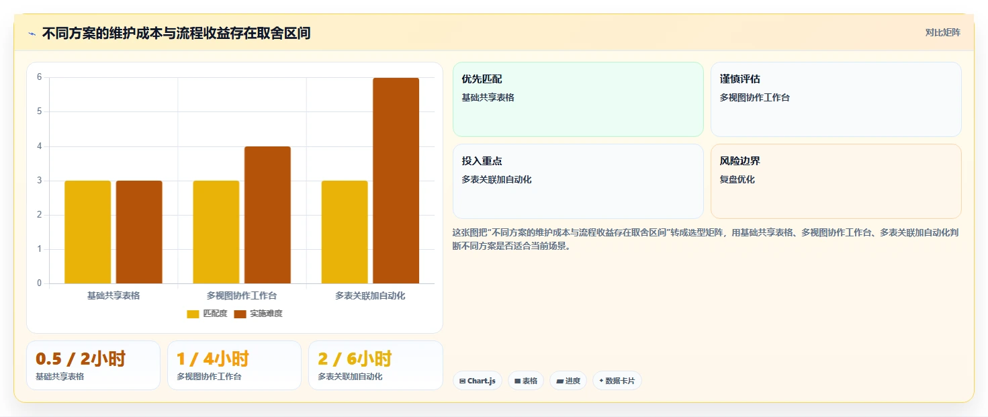Select the 优先匹配 matrix card heading
Image resolution: width=988 pixels, height=417 pixels.
482,79
